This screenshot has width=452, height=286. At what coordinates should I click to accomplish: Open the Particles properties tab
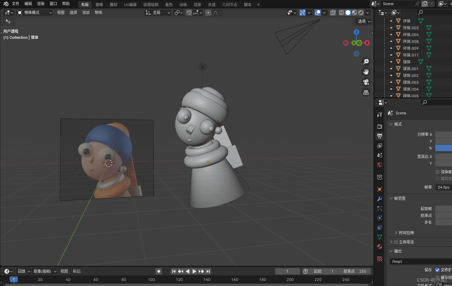pos(380,208)
